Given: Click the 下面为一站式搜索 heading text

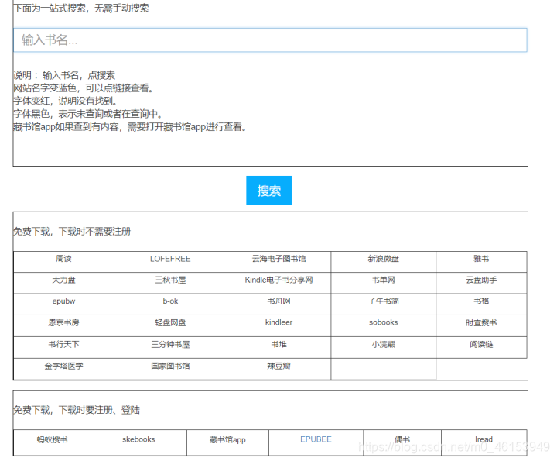Looking at the screenshot, I should [x=81, y=8].
